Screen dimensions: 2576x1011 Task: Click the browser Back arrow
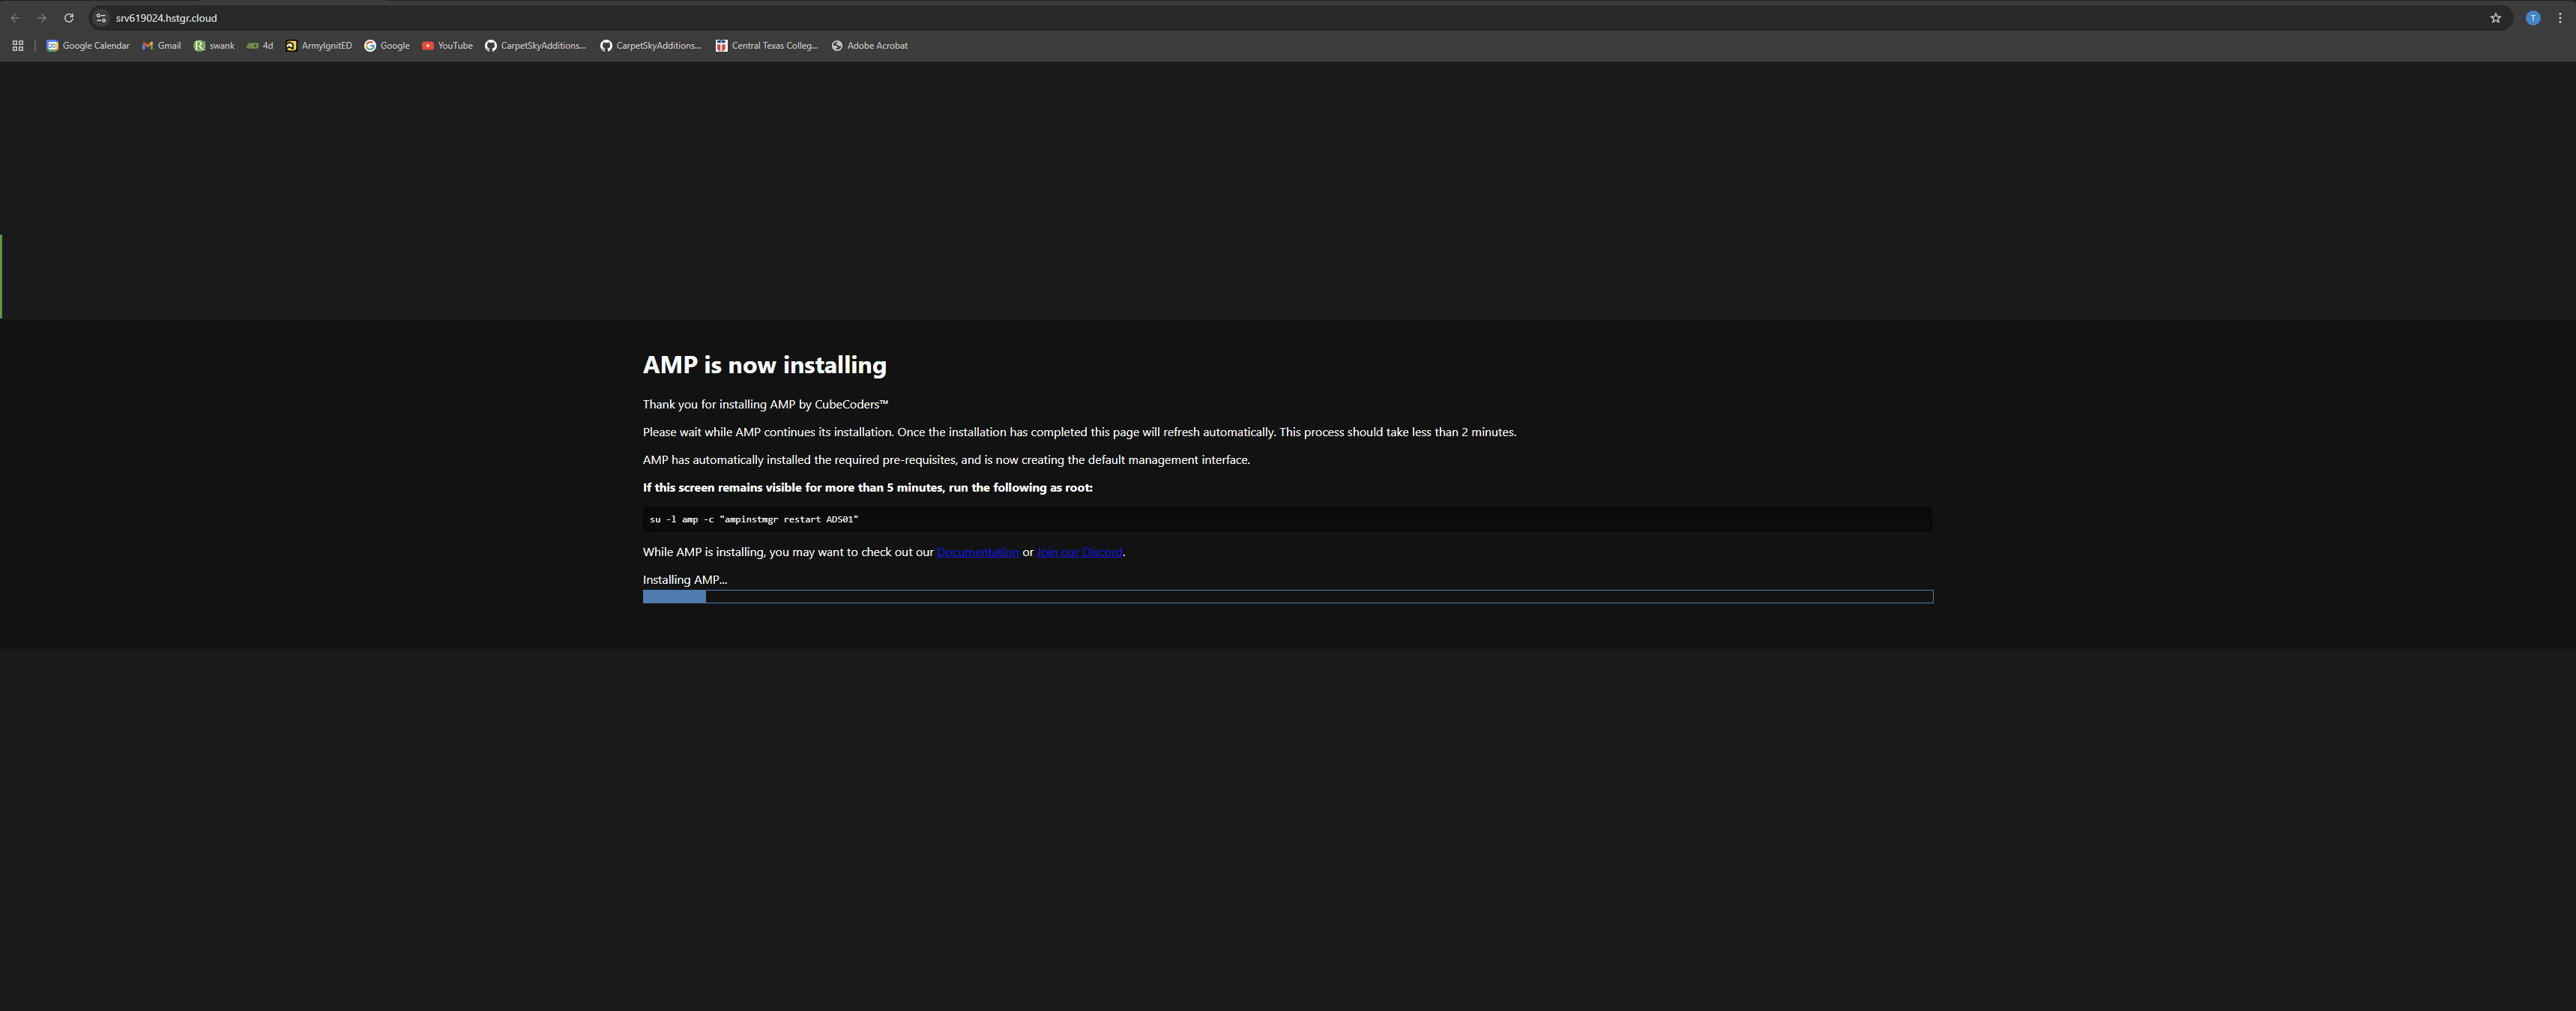click(15, 18)
